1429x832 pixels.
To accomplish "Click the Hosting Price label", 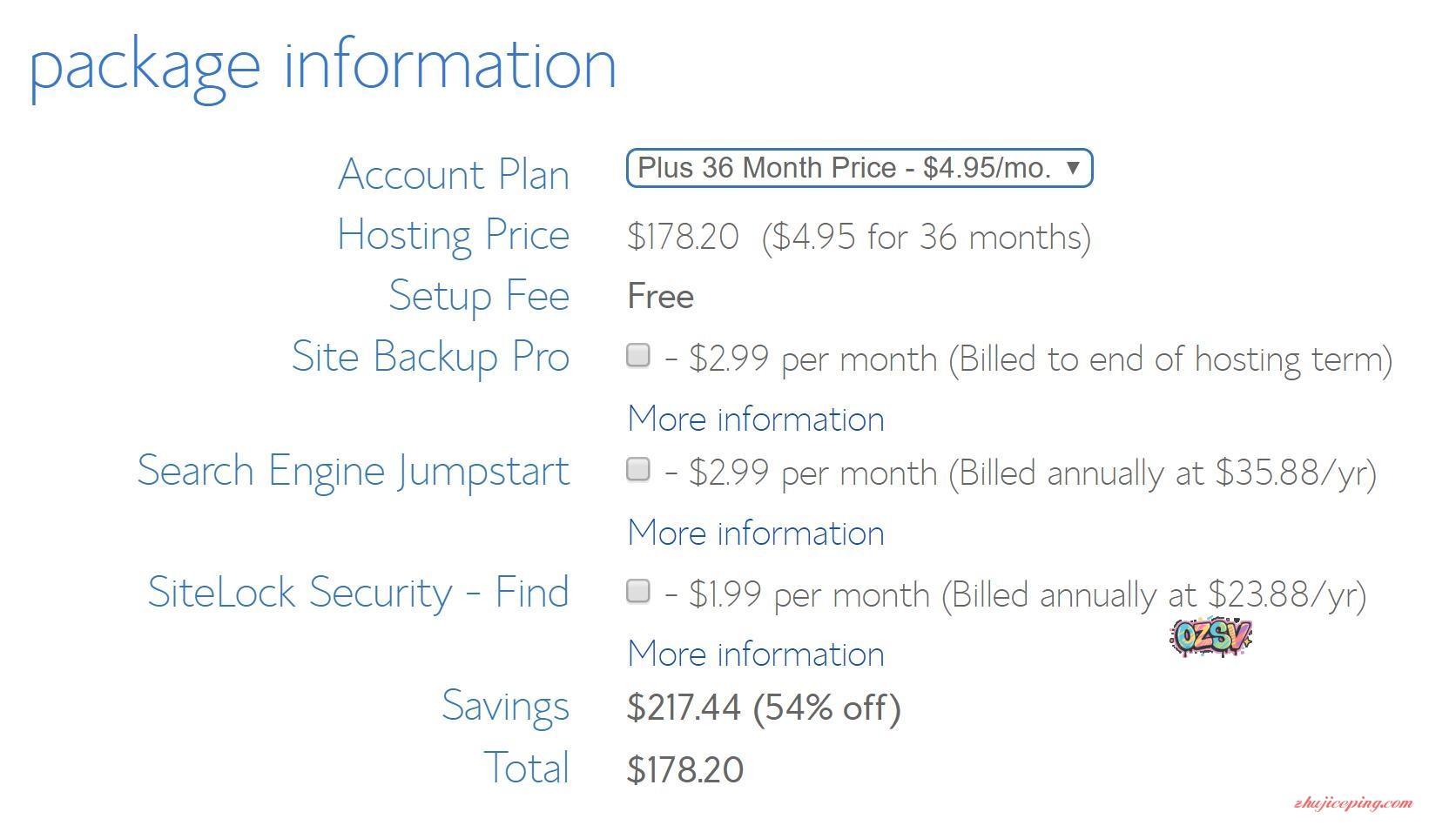I will [454, 235].
